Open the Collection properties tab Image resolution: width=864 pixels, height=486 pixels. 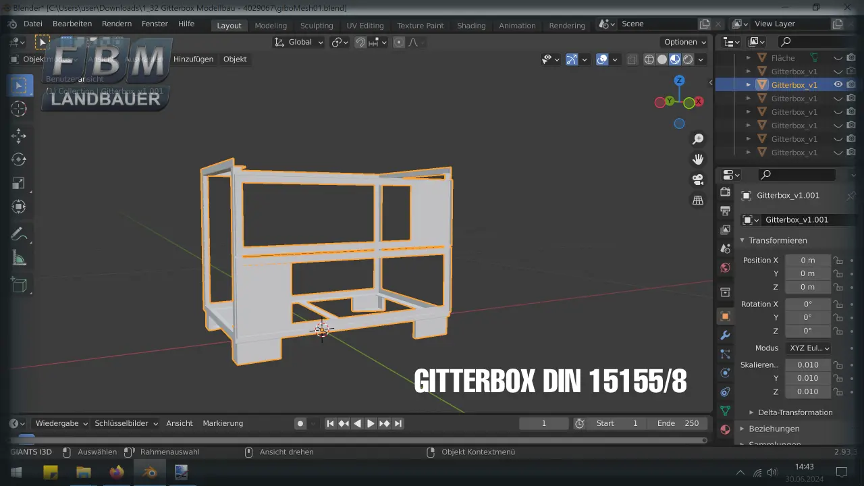click(x=726, y=292)
